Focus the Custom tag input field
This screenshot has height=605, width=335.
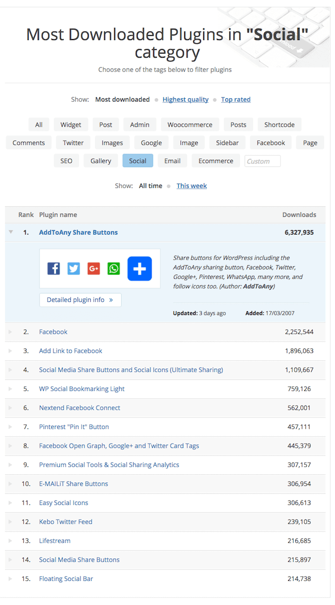[x=262, y=161]
